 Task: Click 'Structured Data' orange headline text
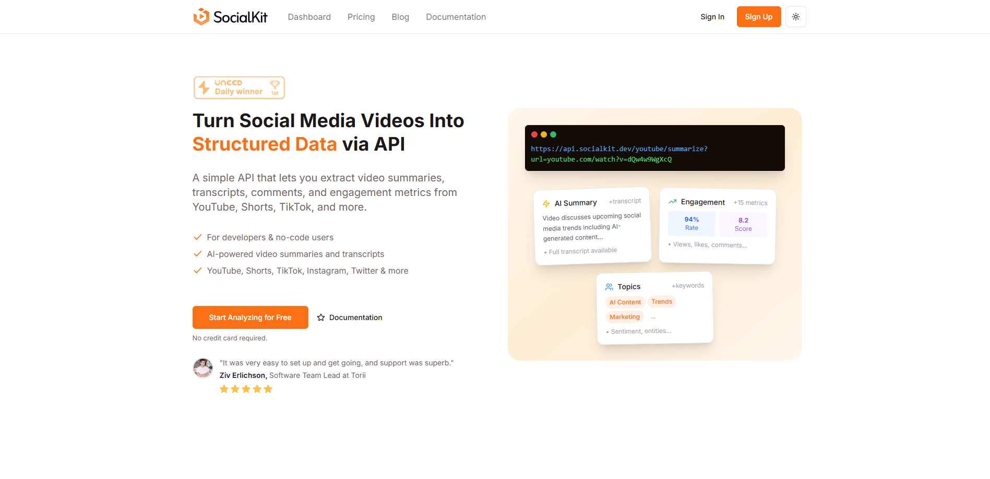(x=265, y=144)
